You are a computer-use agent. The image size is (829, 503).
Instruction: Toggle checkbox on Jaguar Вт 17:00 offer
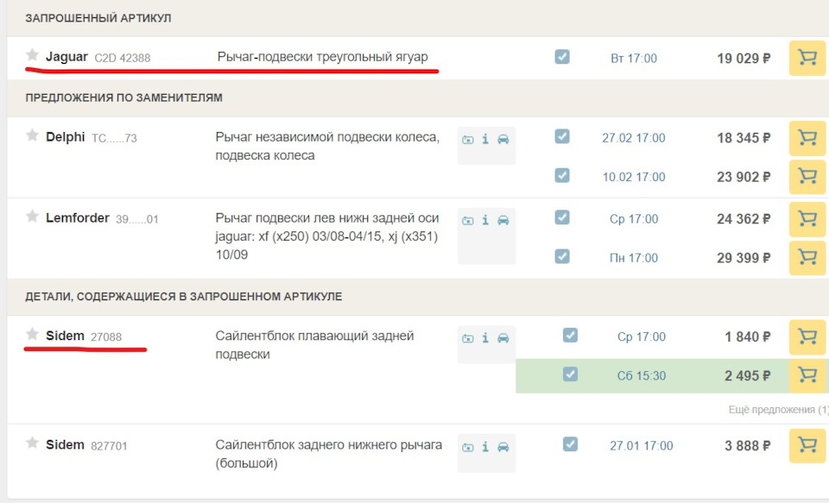click(562, 57)
